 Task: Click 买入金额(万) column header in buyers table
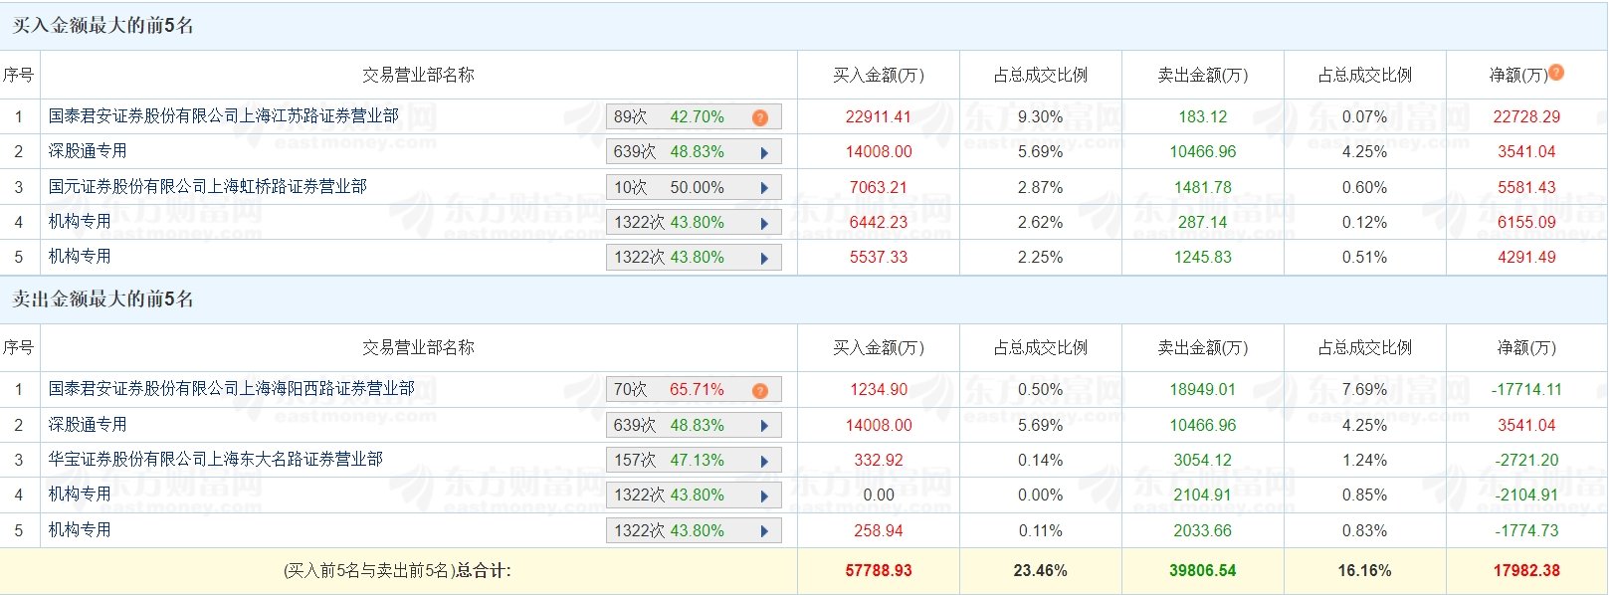878,76
